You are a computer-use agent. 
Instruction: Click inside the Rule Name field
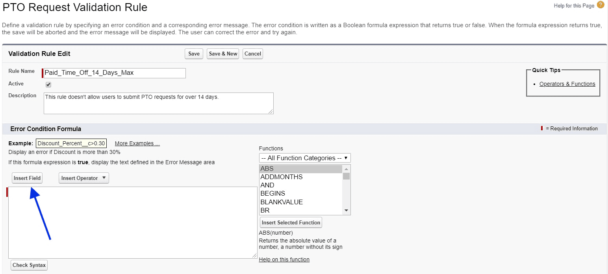(x=113, y=73)
